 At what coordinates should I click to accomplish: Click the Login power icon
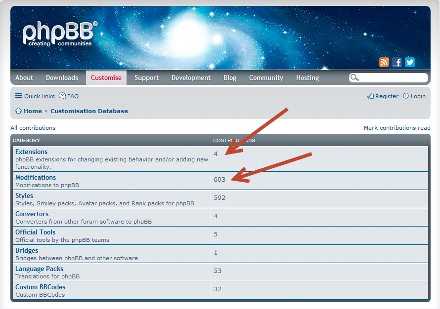406,96
